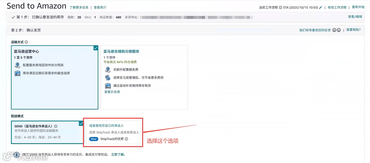
Task: Toggle checkmark on 亚马逊运营中心 card
Action: coord(96,48)
